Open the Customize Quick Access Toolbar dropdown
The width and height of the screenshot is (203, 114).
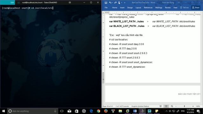pyautogui.click(x=125, y=3)
